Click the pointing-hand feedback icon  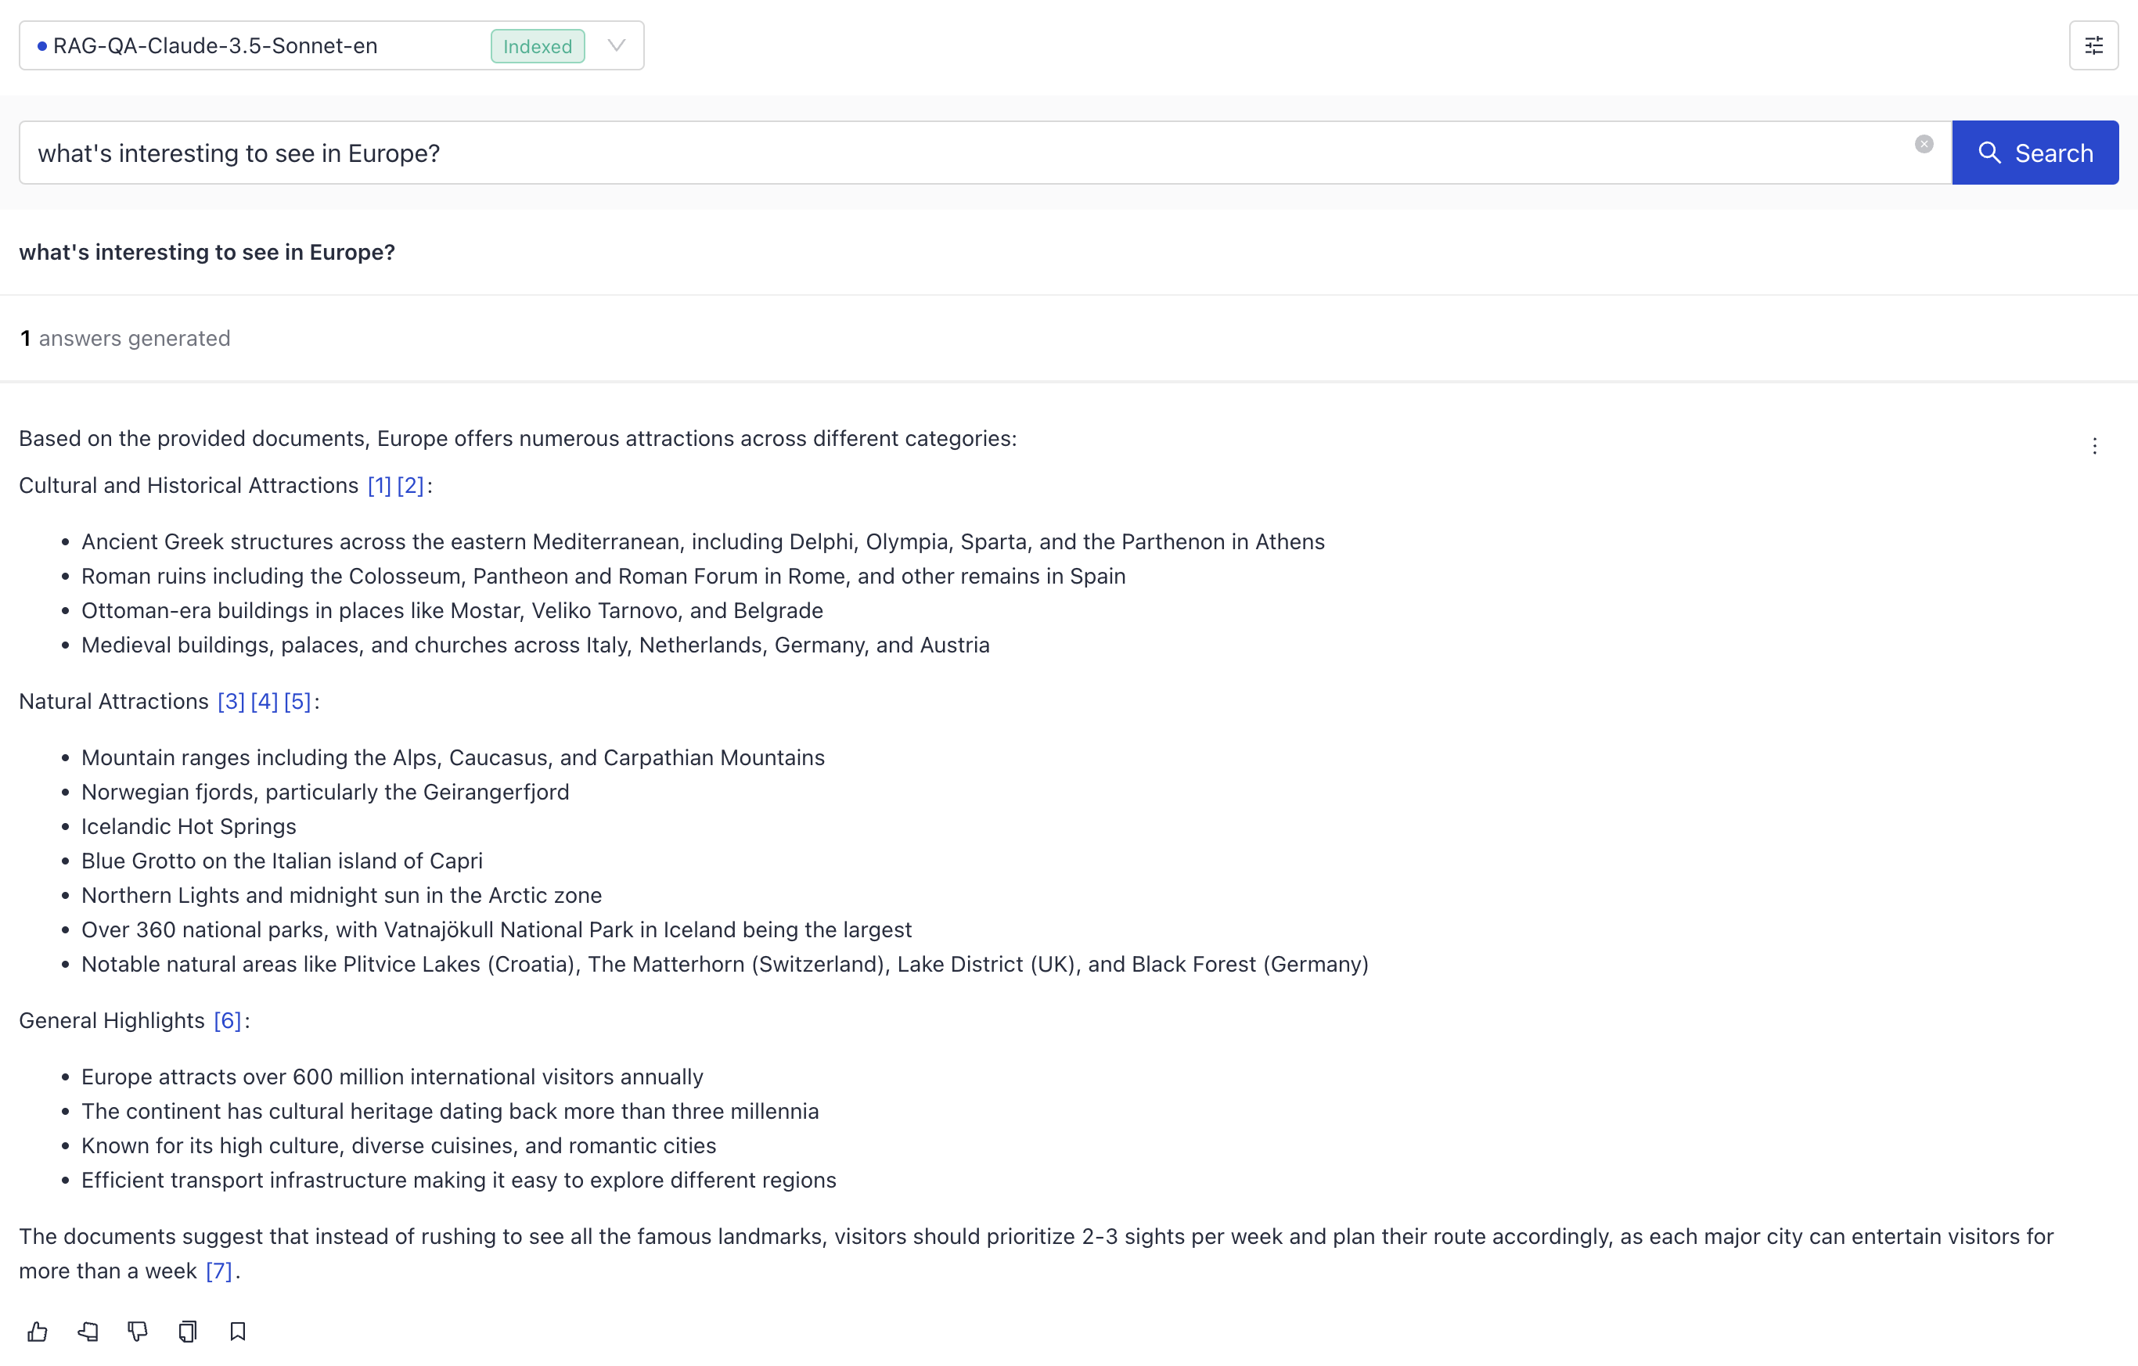pos(88,1332)
